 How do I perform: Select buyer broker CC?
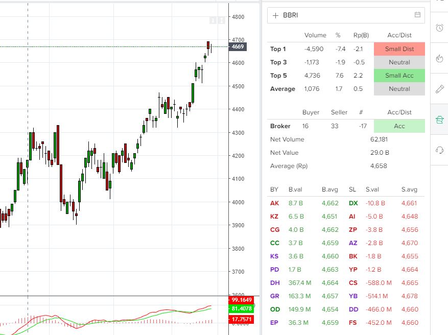point(275,243)
